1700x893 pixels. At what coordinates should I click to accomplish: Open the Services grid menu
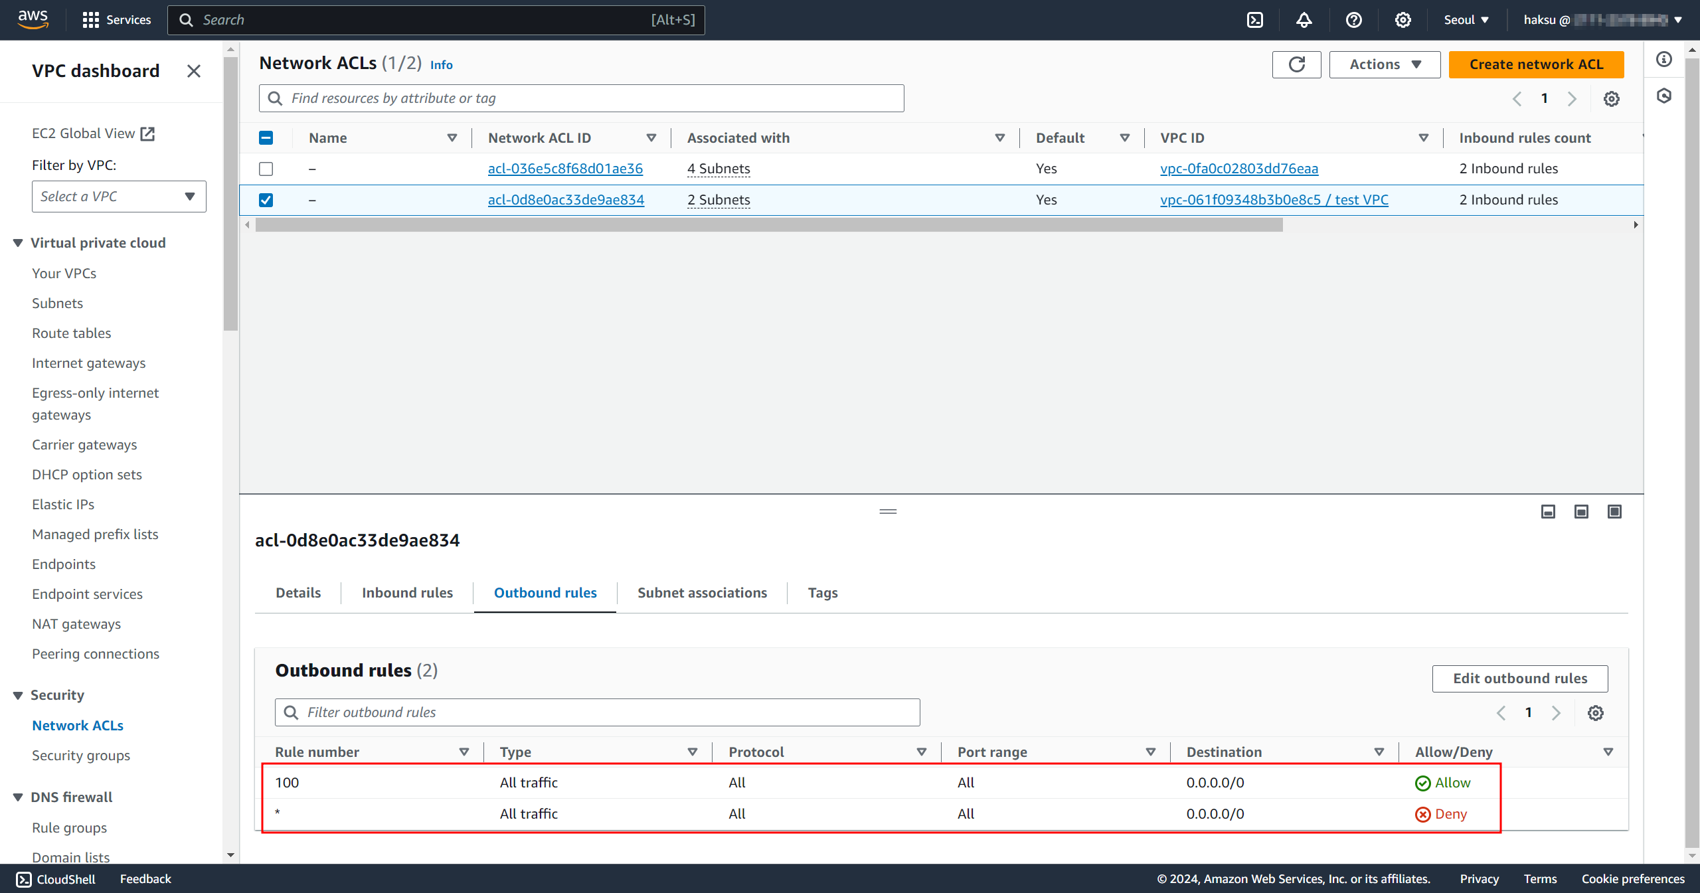116,20
